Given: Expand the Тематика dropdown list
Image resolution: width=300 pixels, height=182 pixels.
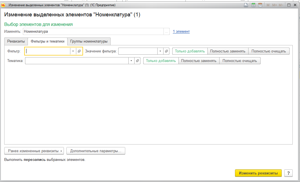Looking at the screenshot, I should 131,61.
